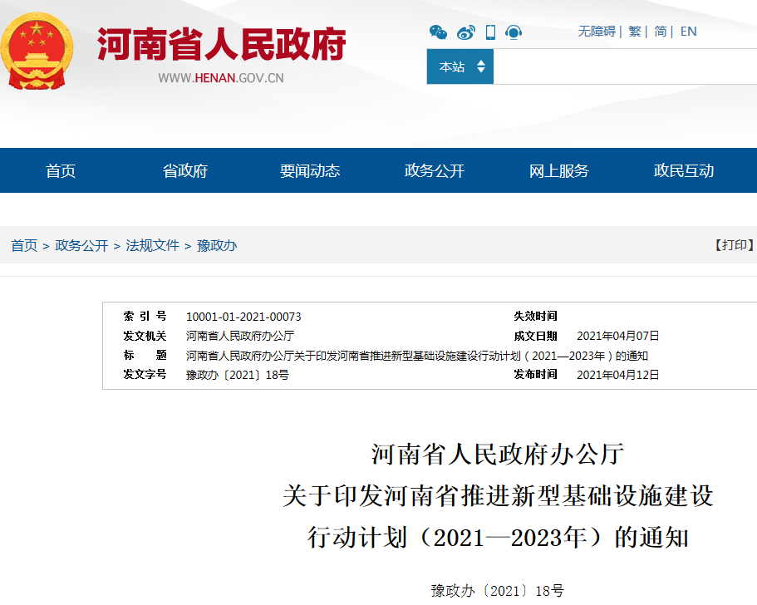757x605 pixels.
Task: Click the 失效时间 label
Action: tap(535, 317)
